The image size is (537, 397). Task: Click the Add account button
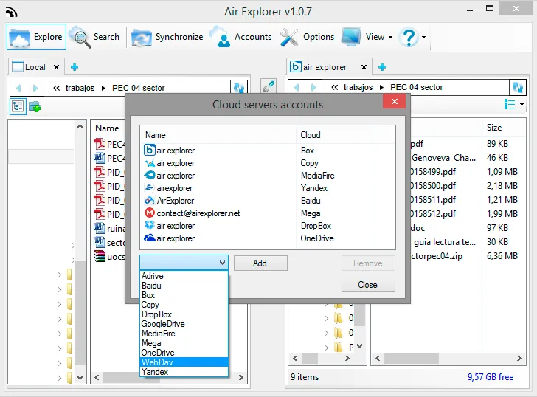(260, 263)
